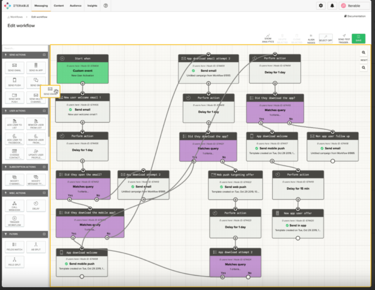This screenshot has width=375, height=290.
Task: Select the Trigger Workflow tile
Action: pos(15,221)
